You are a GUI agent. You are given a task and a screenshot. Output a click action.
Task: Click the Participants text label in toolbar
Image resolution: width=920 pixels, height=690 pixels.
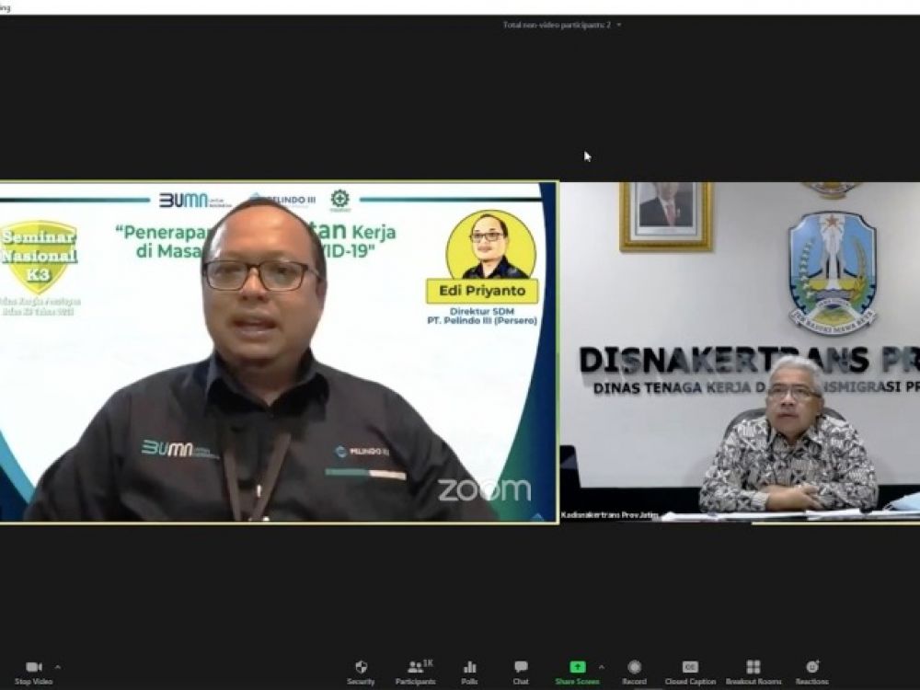coord(415,682)
